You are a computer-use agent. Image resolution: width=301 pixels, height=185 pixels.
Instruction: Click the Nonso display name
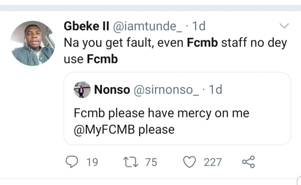coord(112,90)
